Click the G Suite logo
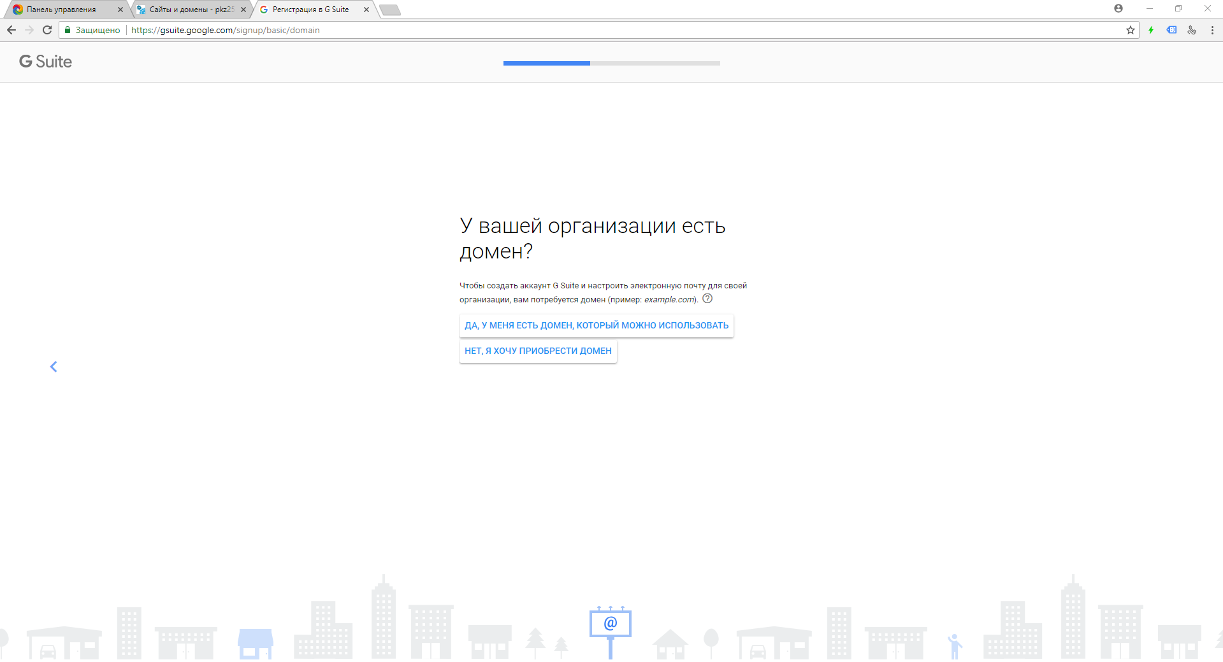Viewport: 1223px width, 662px height. coord(45,62)
